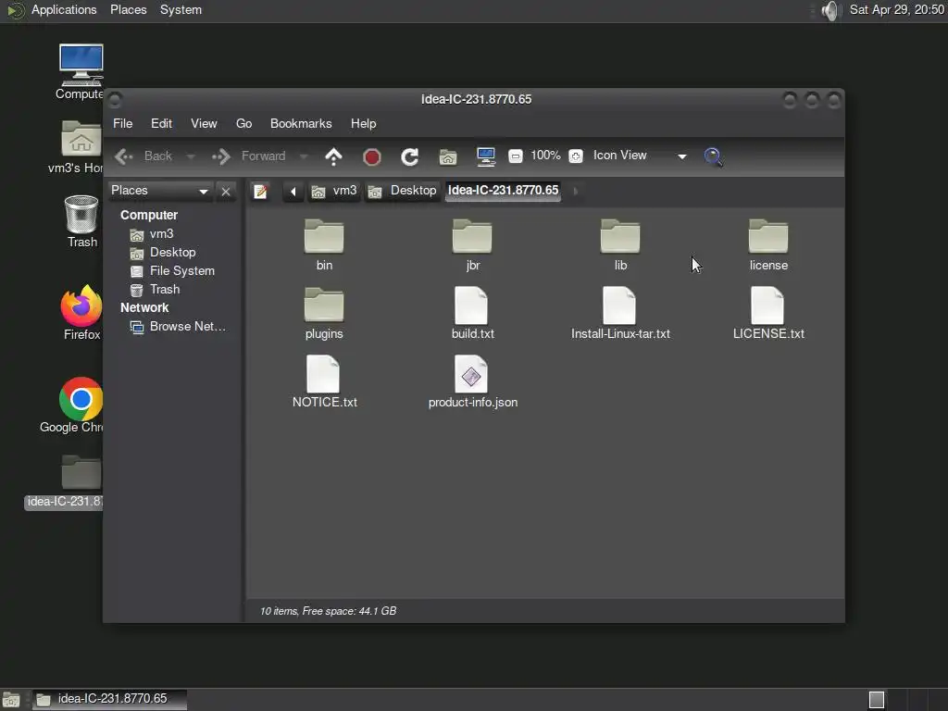Viewport: 948px width, 711px height.
Task: Click vm3 in path bar
Action: coord(333,191)
